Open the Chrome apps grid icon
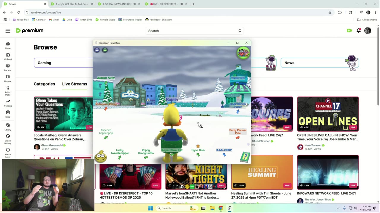The image size is (380, 213). pyautogui.click(x=5, y=20)
